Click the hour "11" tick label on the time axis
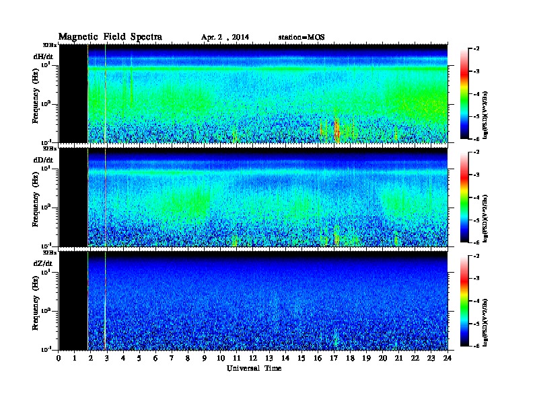Screen dimensions: 533x411 pos(237,358)
